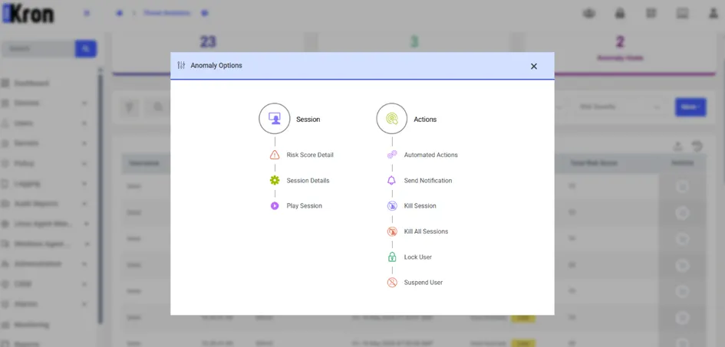Toggle the sidebar collapse icon beside logo
725x347 pixels.
point(87,13)
